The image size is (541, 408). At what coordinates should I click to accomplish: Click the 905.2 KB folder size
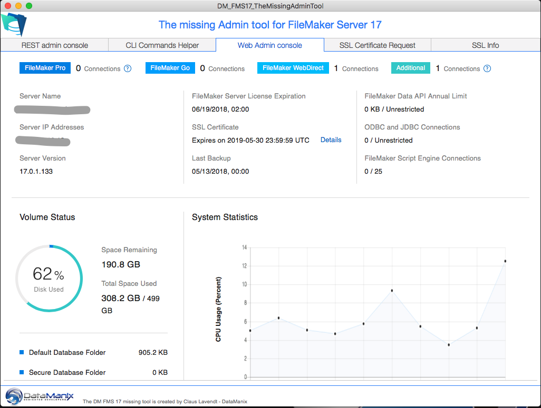153,352
